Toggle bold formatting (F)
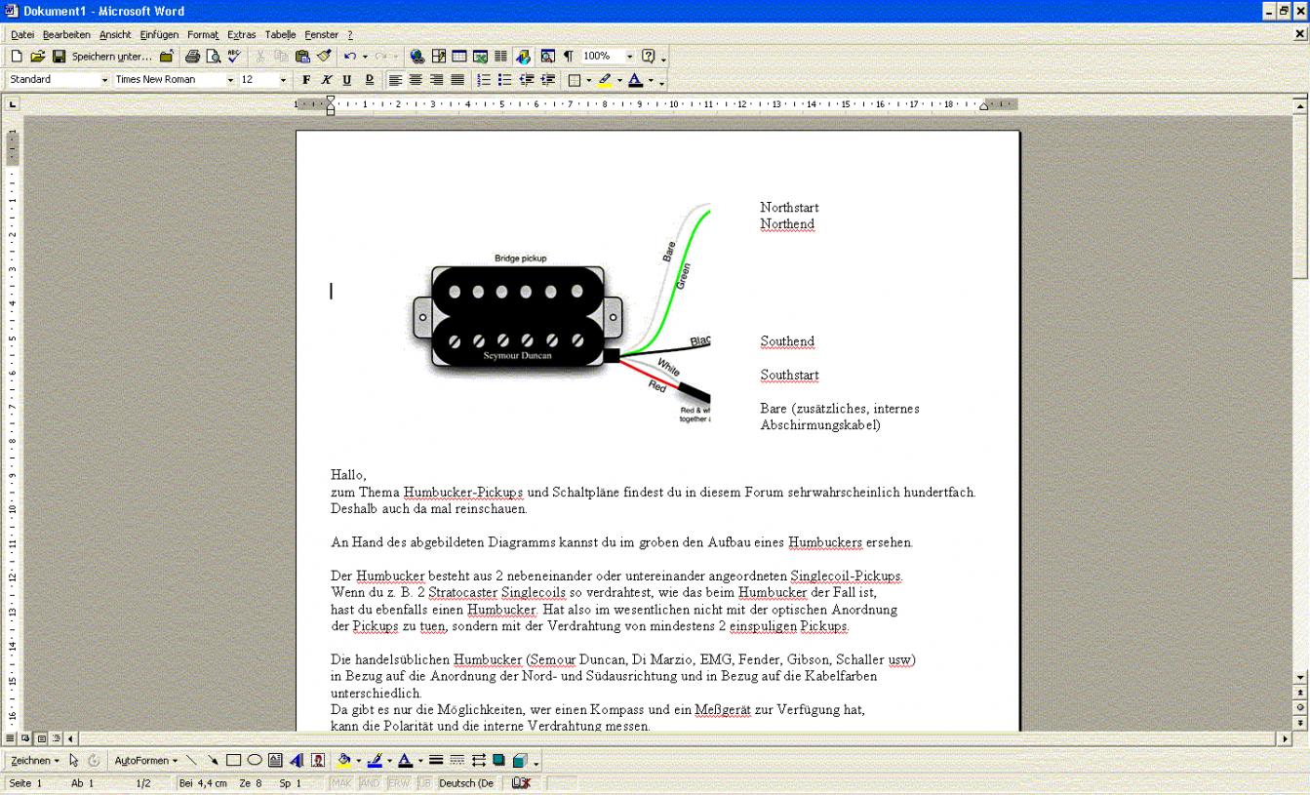This screenshot has height=795, width=1310. (x=306, y=80)
